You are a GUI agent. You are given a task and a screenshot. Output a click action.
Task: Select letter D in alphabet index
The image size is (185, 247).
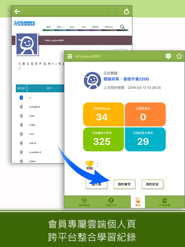[32, 64]
